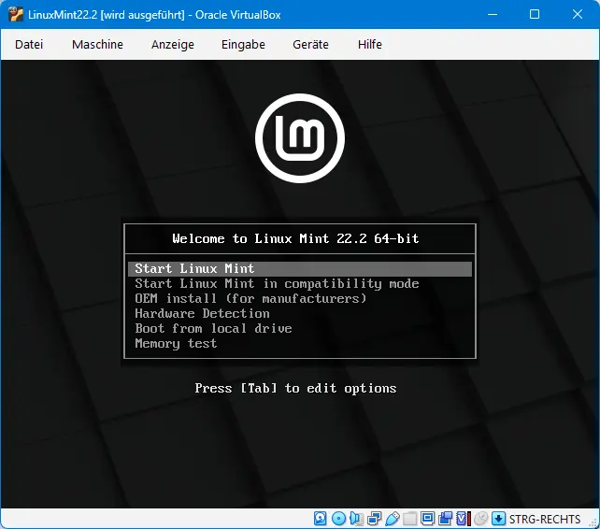The height and width of the screenshot is (529, 600).
Task: Click the Welcome to Linux Mint 22.2 heading
Action: click(295, 238)
